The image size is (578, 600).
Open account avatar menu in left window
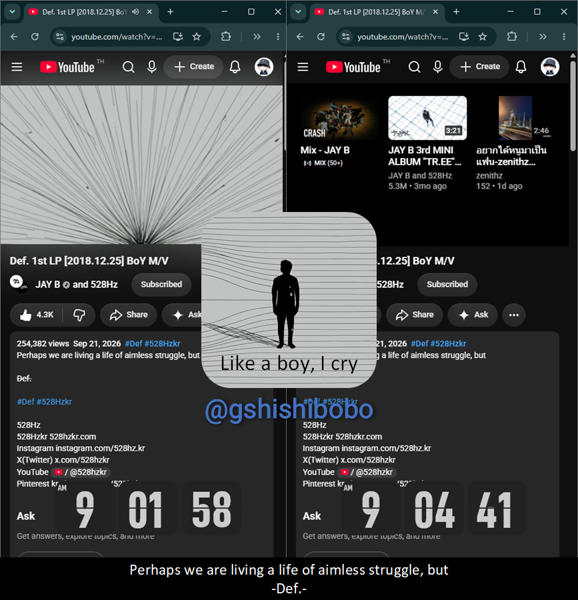[264, 67]
